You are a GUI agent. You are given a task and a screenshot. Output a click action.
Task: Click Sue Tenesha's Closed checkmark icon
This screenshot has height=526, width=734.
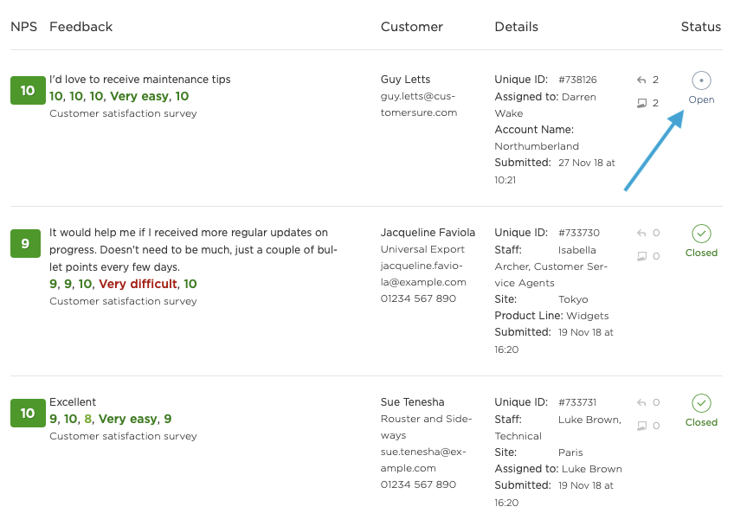coord(701,403)
